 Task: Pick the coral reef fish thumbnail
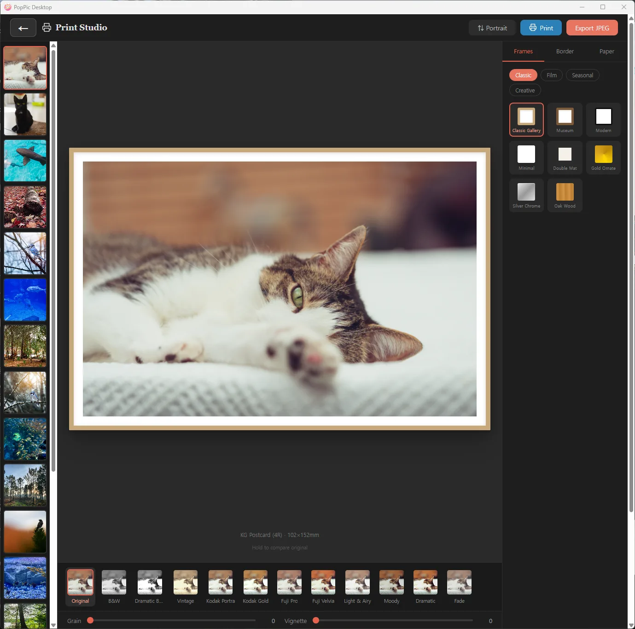point(25,439)
